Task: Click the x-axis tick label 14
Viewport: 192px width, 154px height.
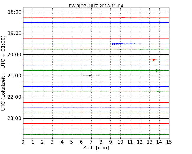Action: [x=159, y=142]
